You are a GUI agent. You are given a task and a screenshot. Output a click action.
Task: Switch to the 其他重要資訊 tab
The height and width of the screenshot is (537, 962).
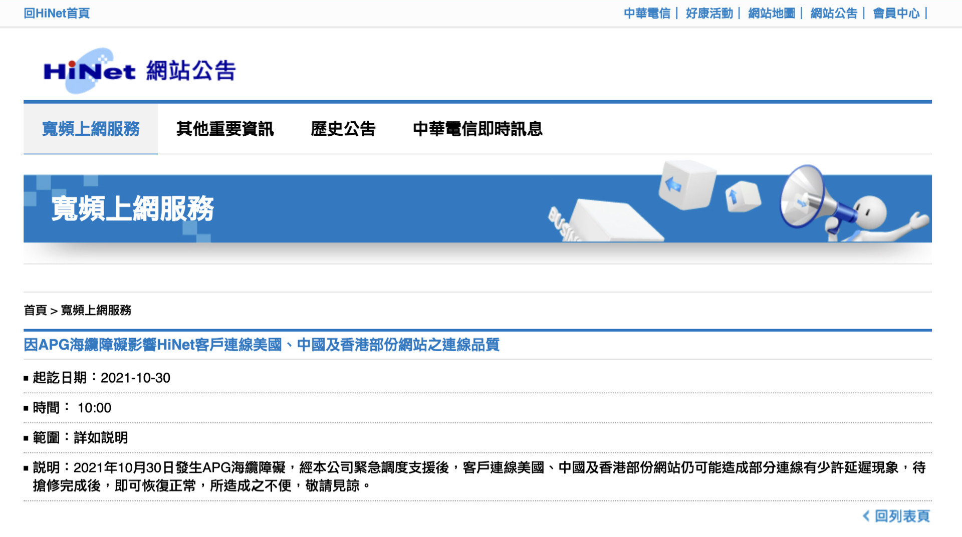click(x=225, y=129)
